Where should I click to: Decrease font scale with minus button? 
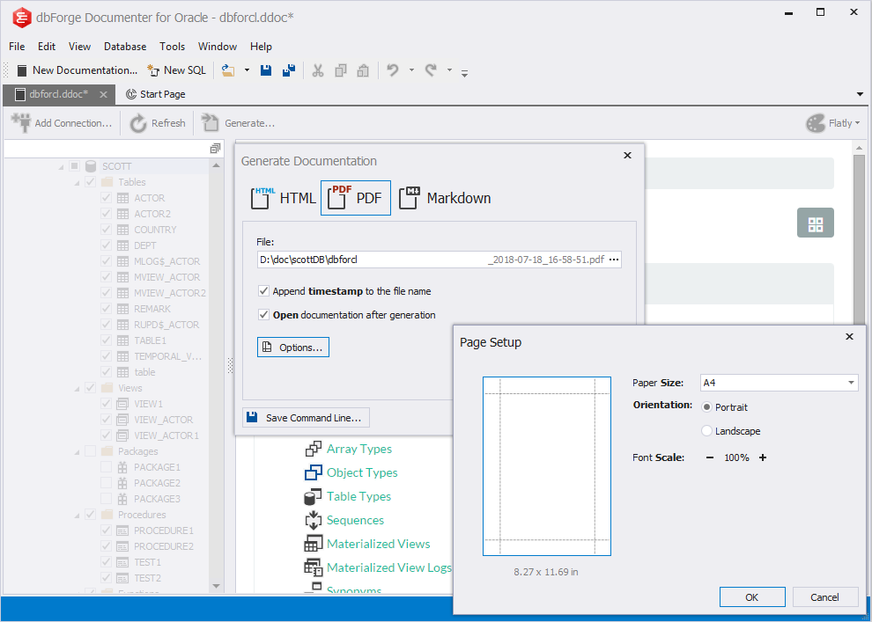[x=710, y=457]
